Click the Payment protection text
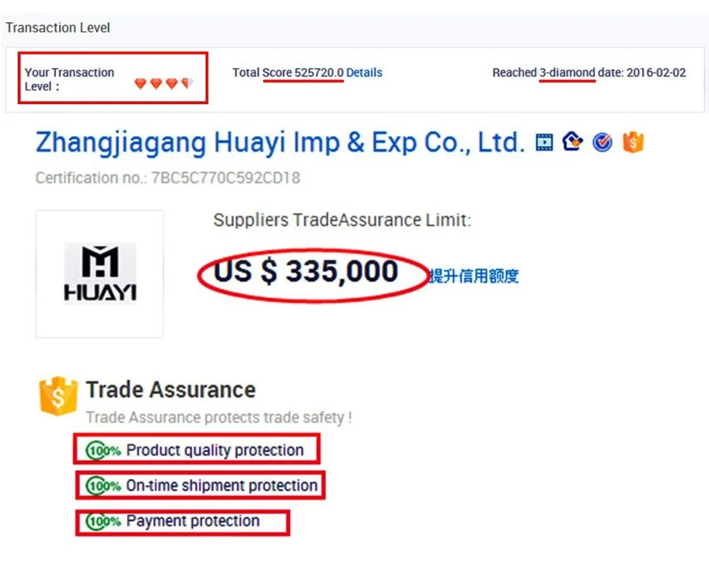Screen dimensions: 709x567 click(x=193, y=521)
